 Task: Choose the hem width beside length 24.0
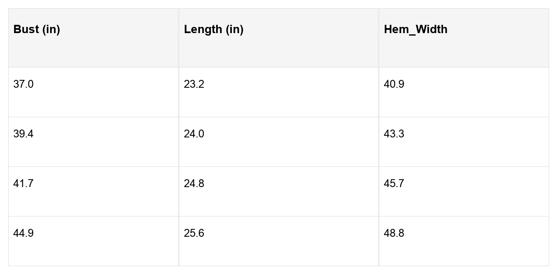coord(394,134)
